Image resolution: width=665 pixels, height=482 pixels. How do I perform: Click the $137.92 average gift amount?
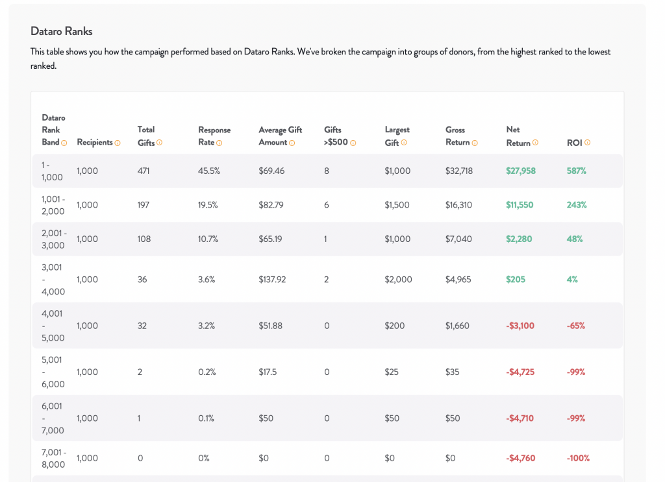point(272,280)
